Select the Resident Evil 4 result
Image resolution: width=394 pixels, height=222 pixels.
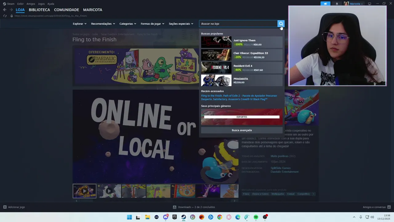coord(242,68)
